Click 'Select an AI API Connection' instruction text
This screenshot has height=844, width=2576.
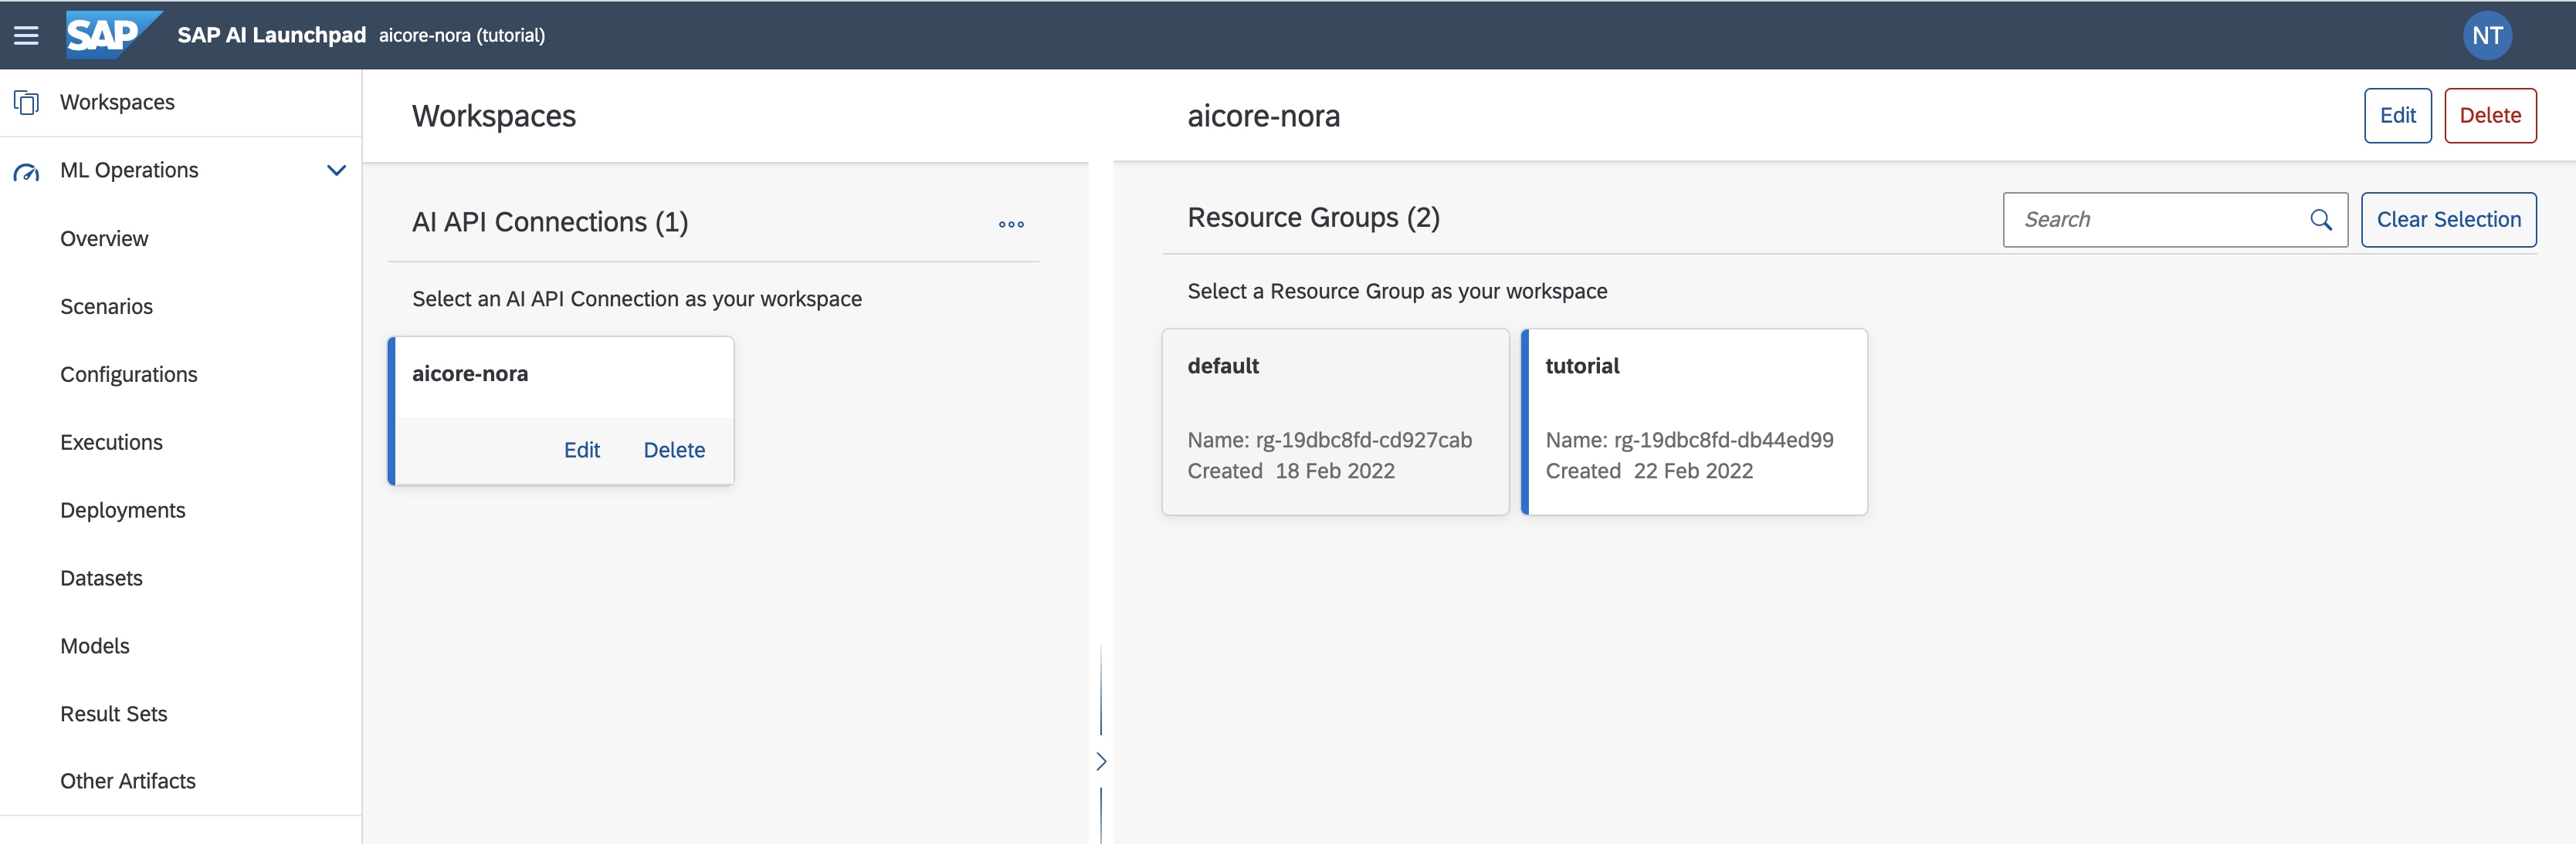637,299
